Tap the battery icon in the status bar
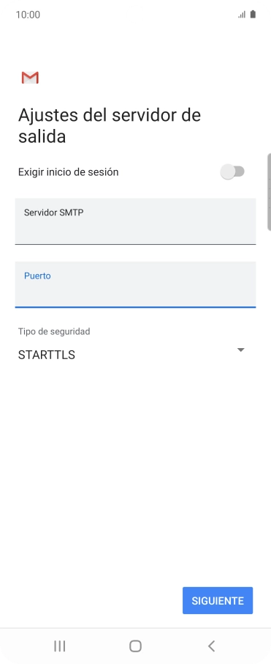The height and width of the screenshot is (664, 271). pyautogui.click(x=253, y=15)
